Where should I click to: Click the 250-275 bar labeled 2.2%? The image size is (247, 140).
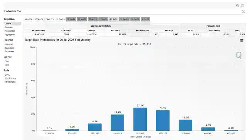[x=72, y=130]
